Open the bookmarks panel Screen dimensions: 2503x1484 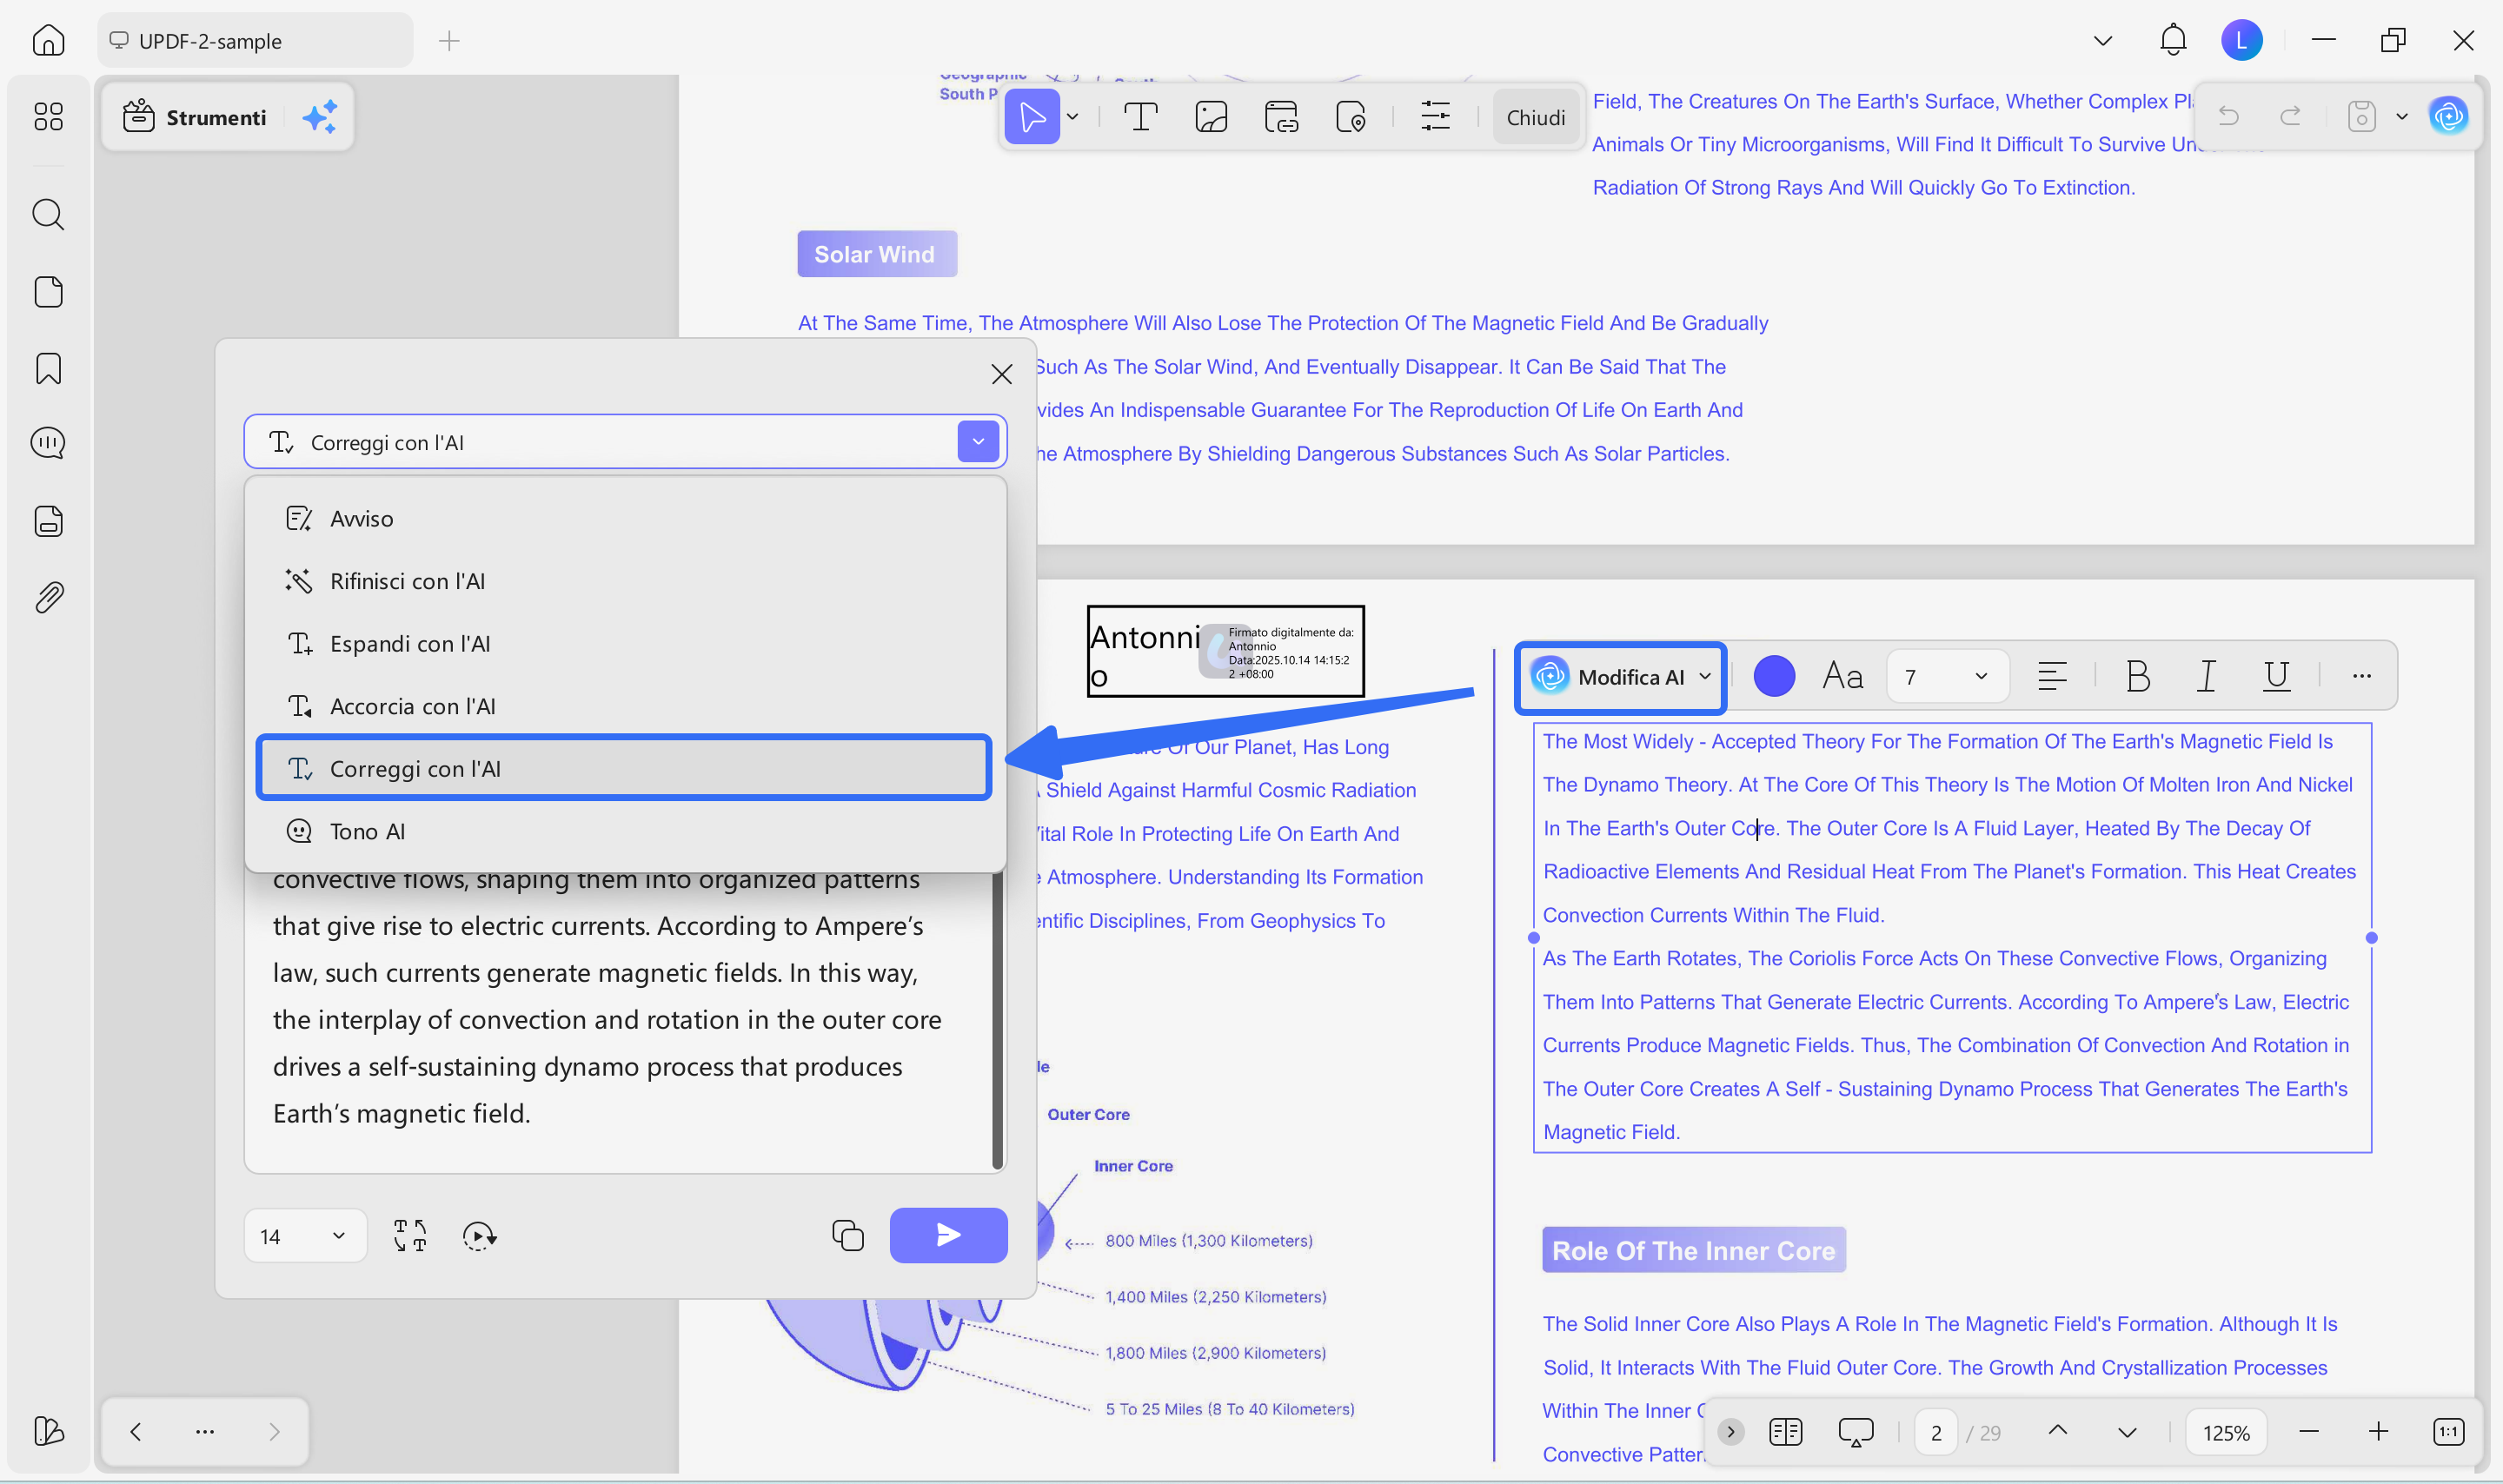tap(48, 368)
